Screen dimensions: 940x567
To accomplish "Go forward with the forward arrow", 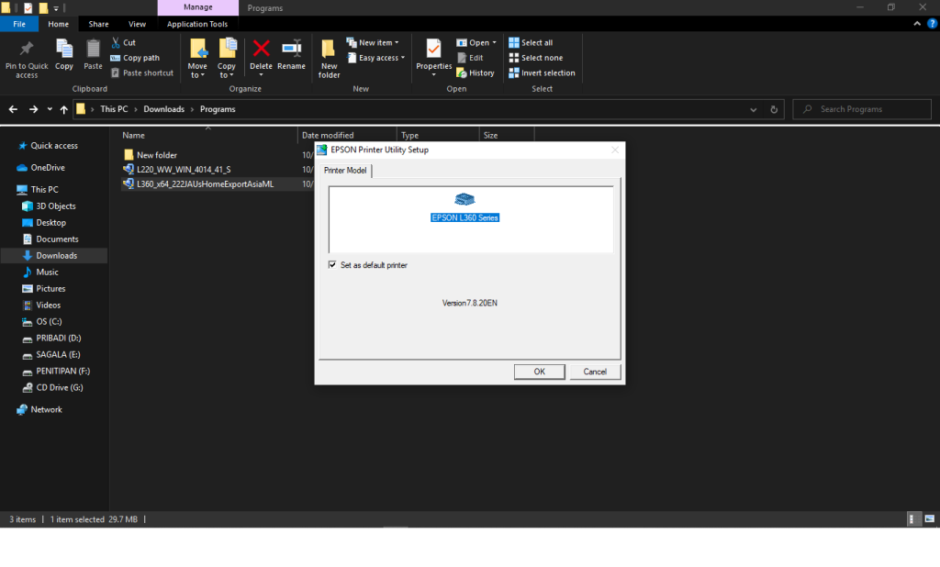I will [x=34, y=109].
